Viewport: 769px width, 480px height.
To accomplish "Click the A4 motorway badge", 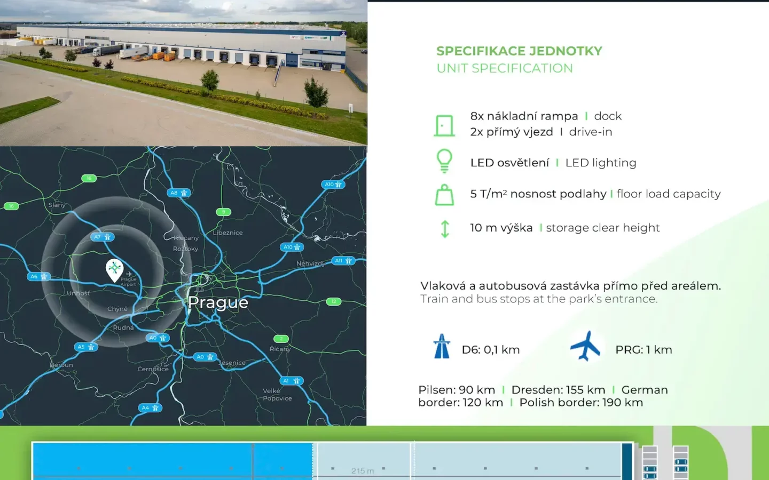I will [150, 408].
